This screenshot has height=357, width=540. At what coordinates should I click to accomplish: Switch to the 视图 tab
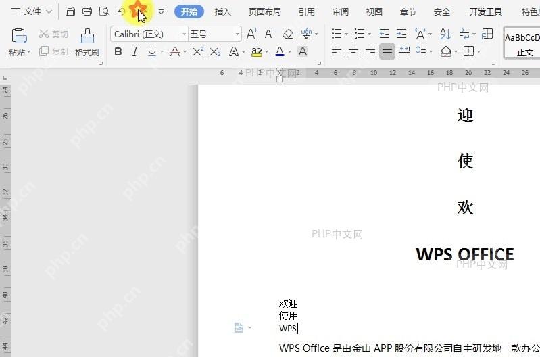click(374, 11)
